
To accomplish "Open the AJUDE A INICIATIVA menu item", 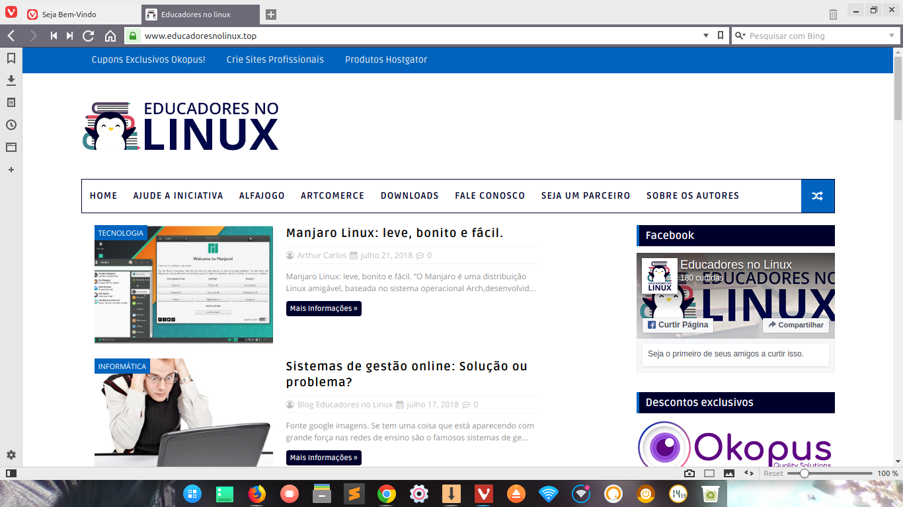I will click(x=178, y=195).
